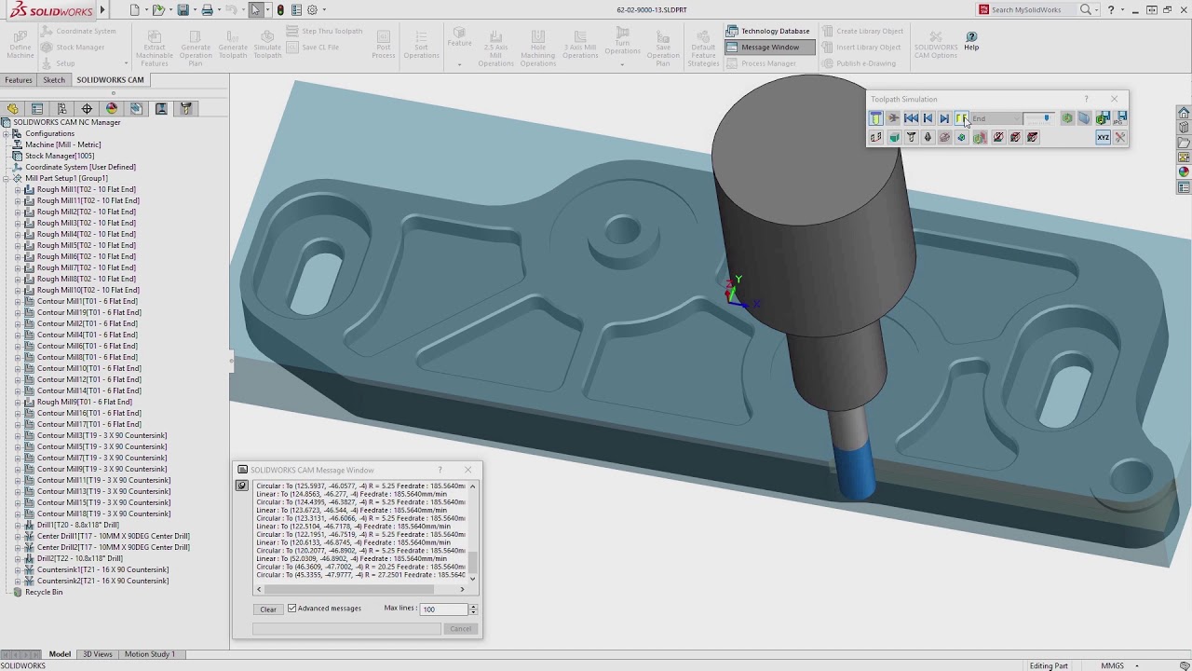1192x671 pixels.
Task: Open the SOLIDWORKS logo menu arrow
Action: (102, 9)
